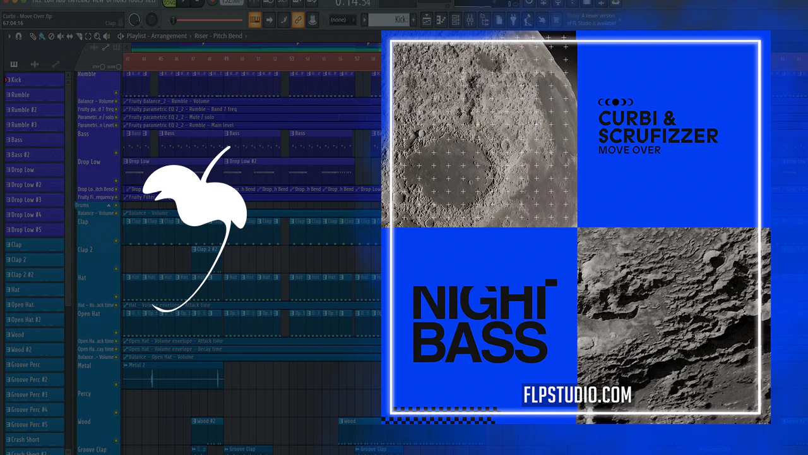Select the Draw pencil tool in playlist toolbar
Image resolution: width=808 pixels, height=455 pixels.
click(33, 36)
